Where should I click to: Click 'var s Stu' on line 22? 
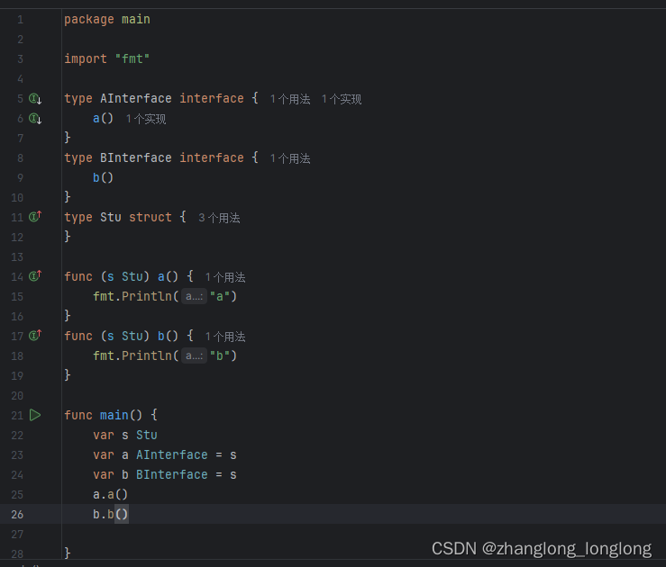pyautogui.click(x=125, y=435)
